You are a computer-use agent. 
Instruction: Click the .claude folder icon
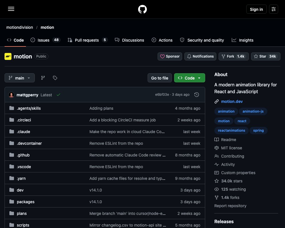(12, 131)
